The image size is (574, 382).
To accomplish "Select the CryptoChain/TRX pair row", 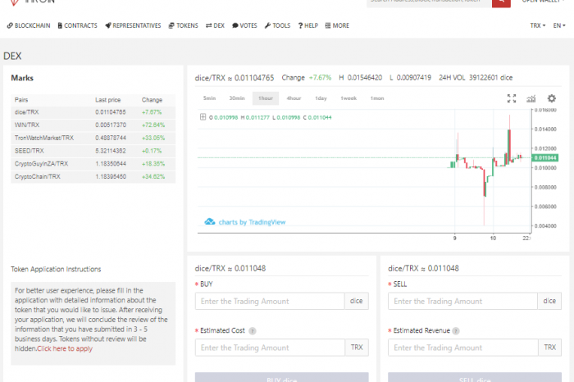I will [x=93, y=176].
